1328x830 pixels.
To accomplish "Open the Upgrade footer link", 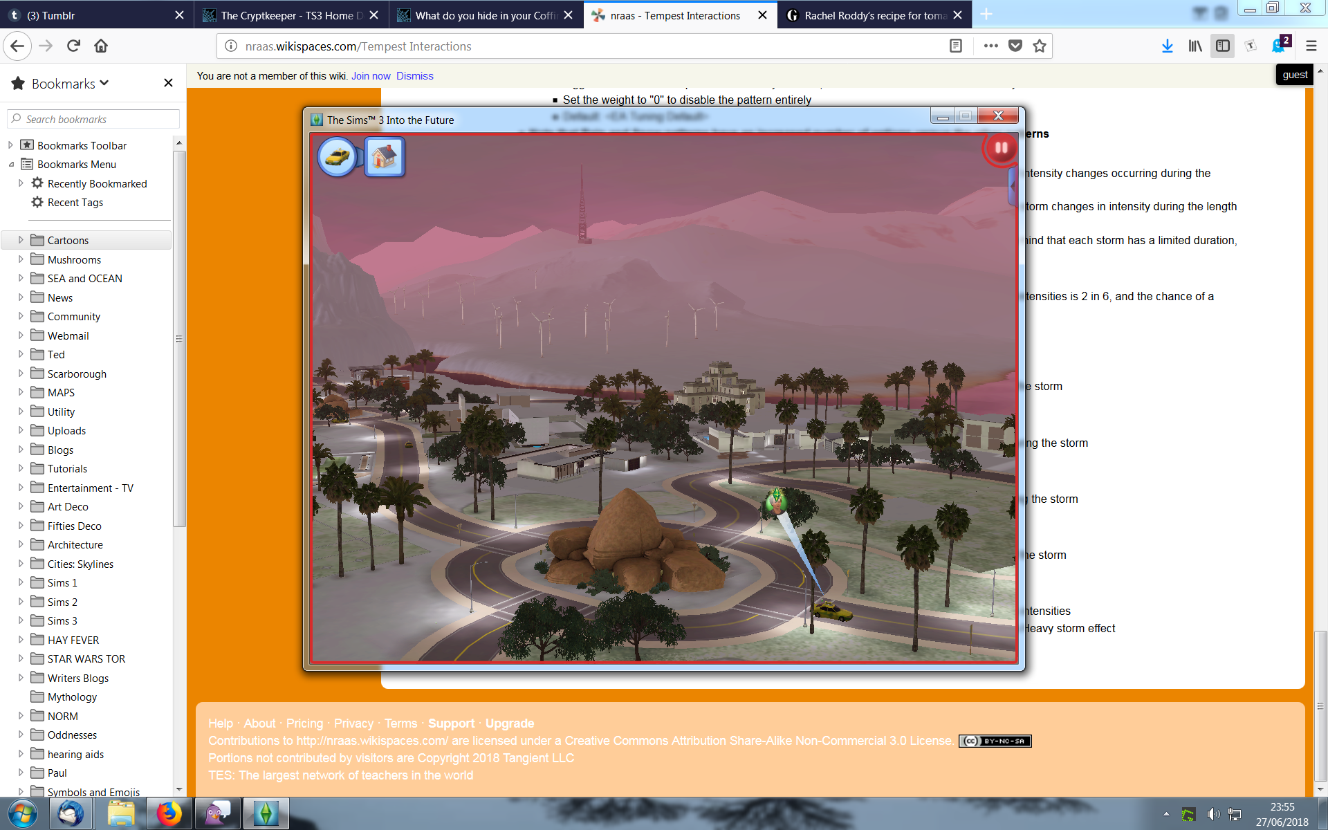I will point(510,723).
